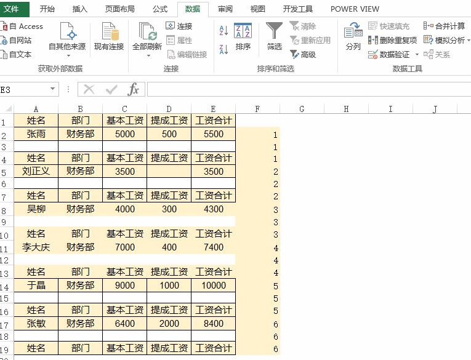Select cell with value 10000
The height and width of the screenshot is (360, 471).
(x=213, y=286)
